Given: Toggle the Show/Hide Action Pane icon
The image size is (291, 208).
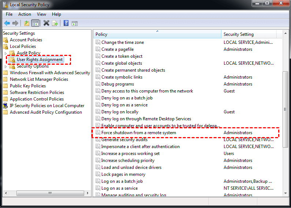Looking at the screenshot, I should (x=75, y=23).
